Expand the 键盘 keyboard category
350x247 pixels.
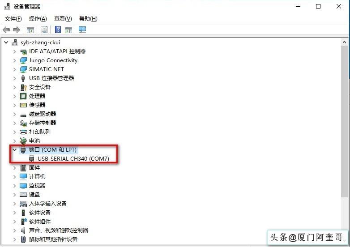15,195
